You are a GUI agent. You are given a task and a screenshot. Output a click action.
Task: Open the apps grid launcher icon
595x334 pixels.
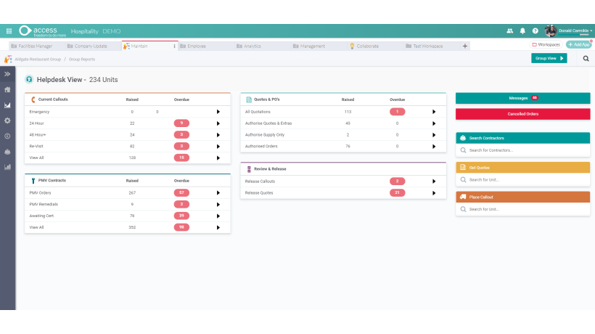9,31
